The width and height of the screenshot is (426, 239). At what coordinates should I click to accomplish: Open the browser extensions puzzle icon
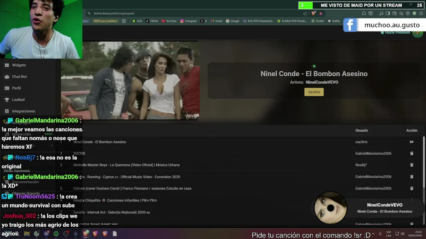364,13
